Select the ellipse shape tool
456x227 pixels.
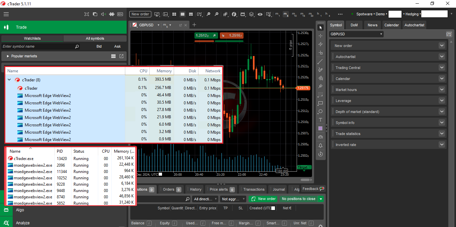click(321, 111)
